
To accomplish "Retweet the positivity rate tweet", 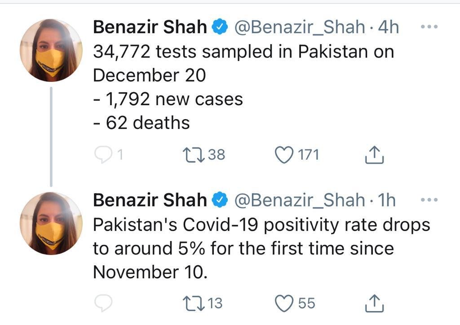I will (194, 303).
